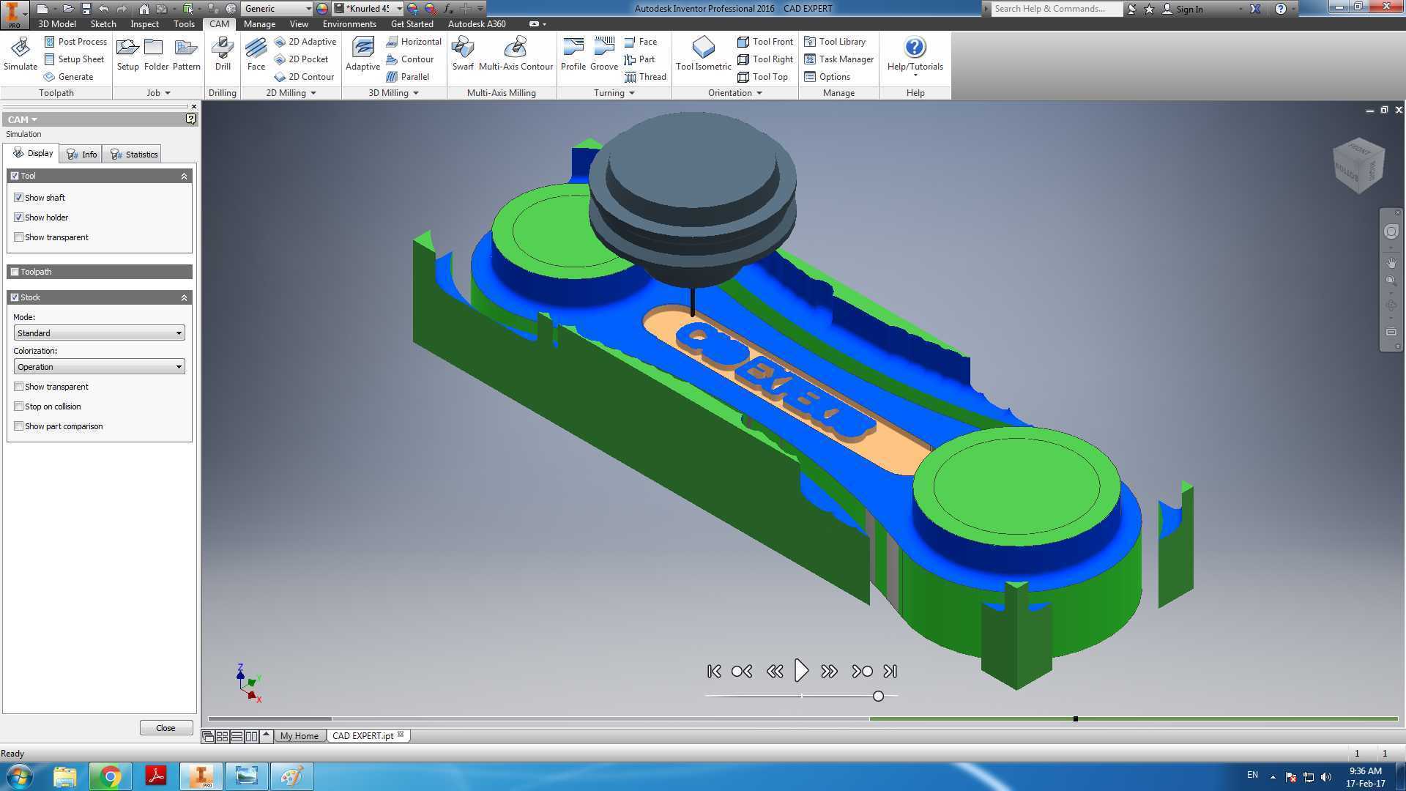Screen dimensions: 1406x791
Task: Click Sign In
Action: [1189, 9]
